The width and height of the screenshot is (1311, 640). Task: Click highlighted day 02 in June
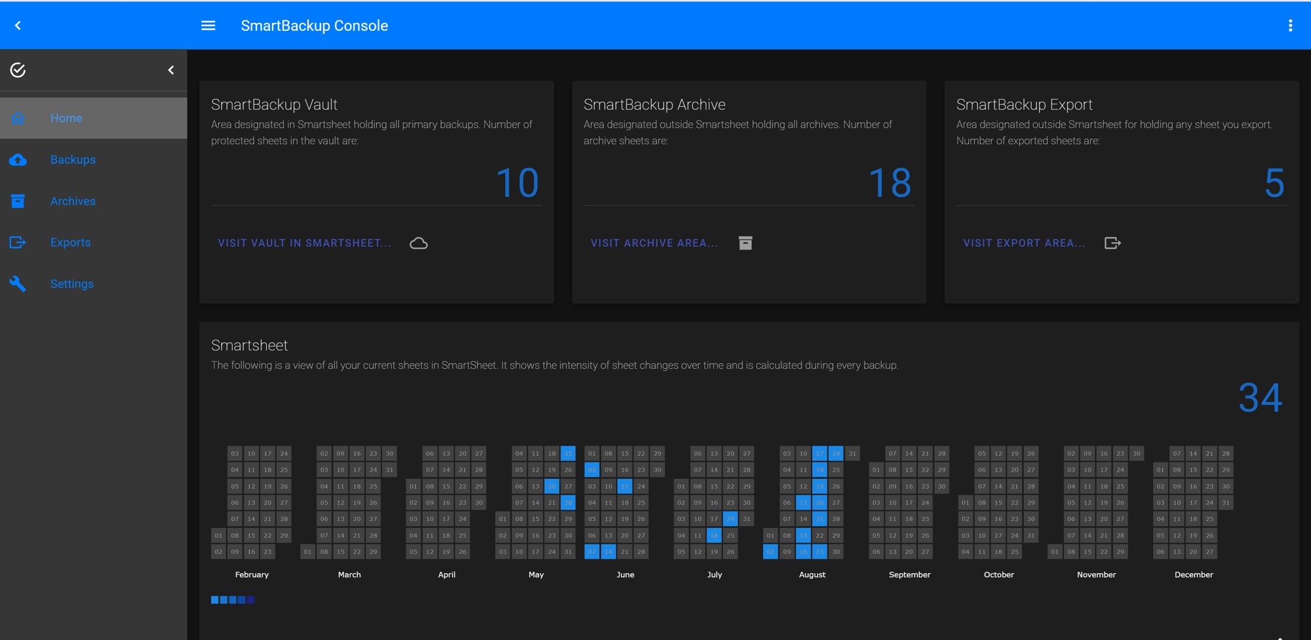[592, 470]
